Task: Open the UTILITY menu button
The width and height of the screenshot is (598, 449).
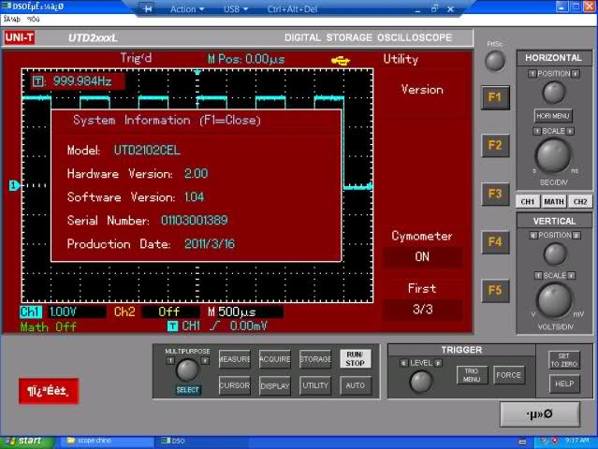Action: (315, 385)
